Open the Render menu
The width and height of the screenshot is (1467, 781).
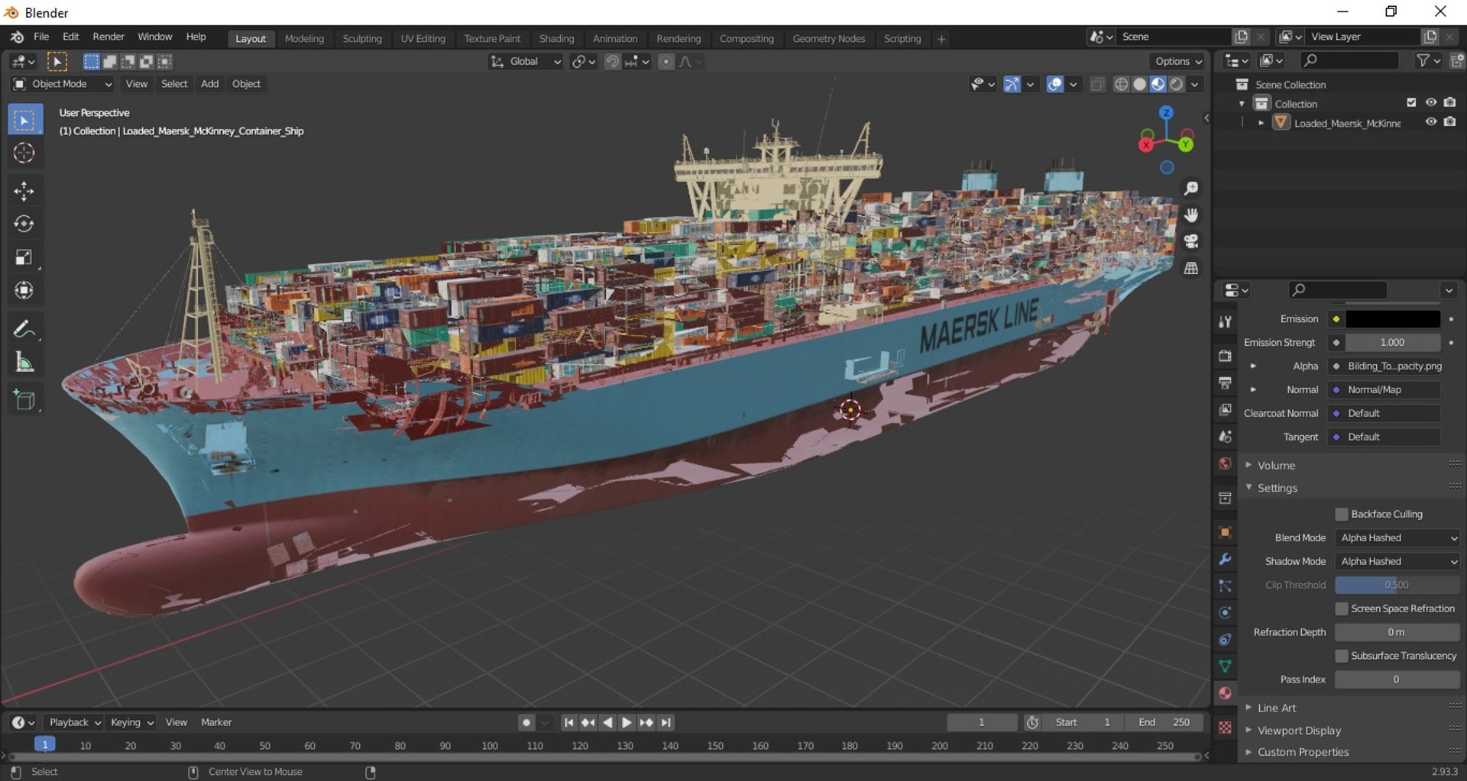108,37
